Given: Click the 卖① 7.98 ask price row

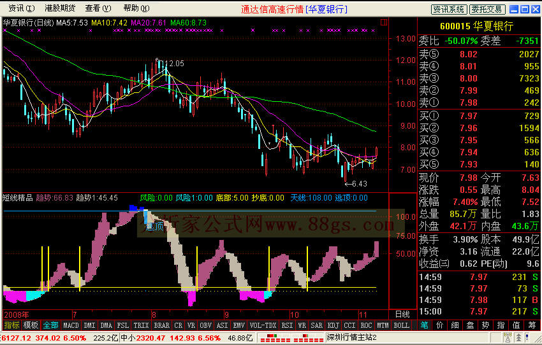Looking at the screenshot, I should click(479, 102).
